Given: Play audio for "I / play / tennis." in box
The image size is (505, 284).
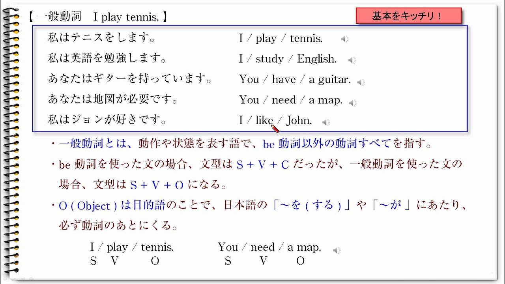Looking at the screenshot, I should [x=345, y=39].
